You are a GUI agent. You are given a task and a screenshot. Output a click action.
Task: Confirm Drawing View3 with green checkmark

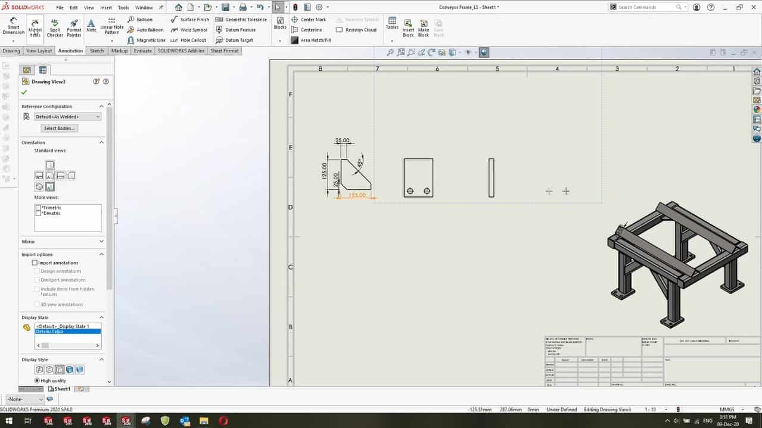coord(24,92)
